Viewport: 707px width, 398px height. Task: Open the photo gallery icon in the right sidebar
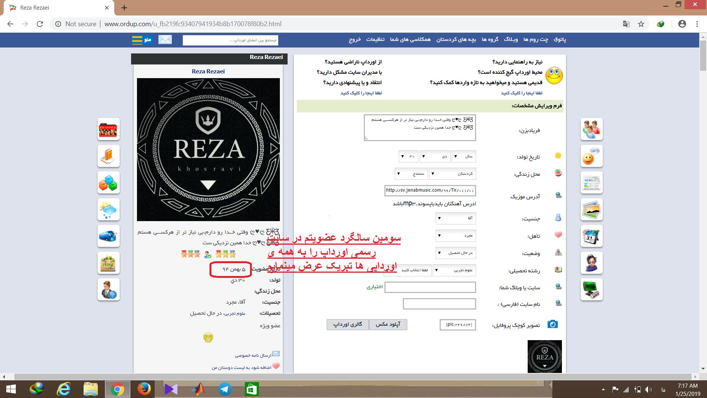(592, 209)
